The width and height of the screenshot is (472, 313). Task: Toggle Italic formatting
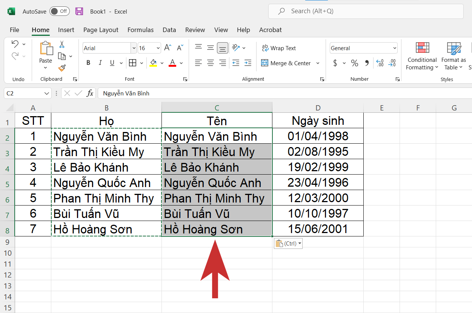click(x=100, y=63)
